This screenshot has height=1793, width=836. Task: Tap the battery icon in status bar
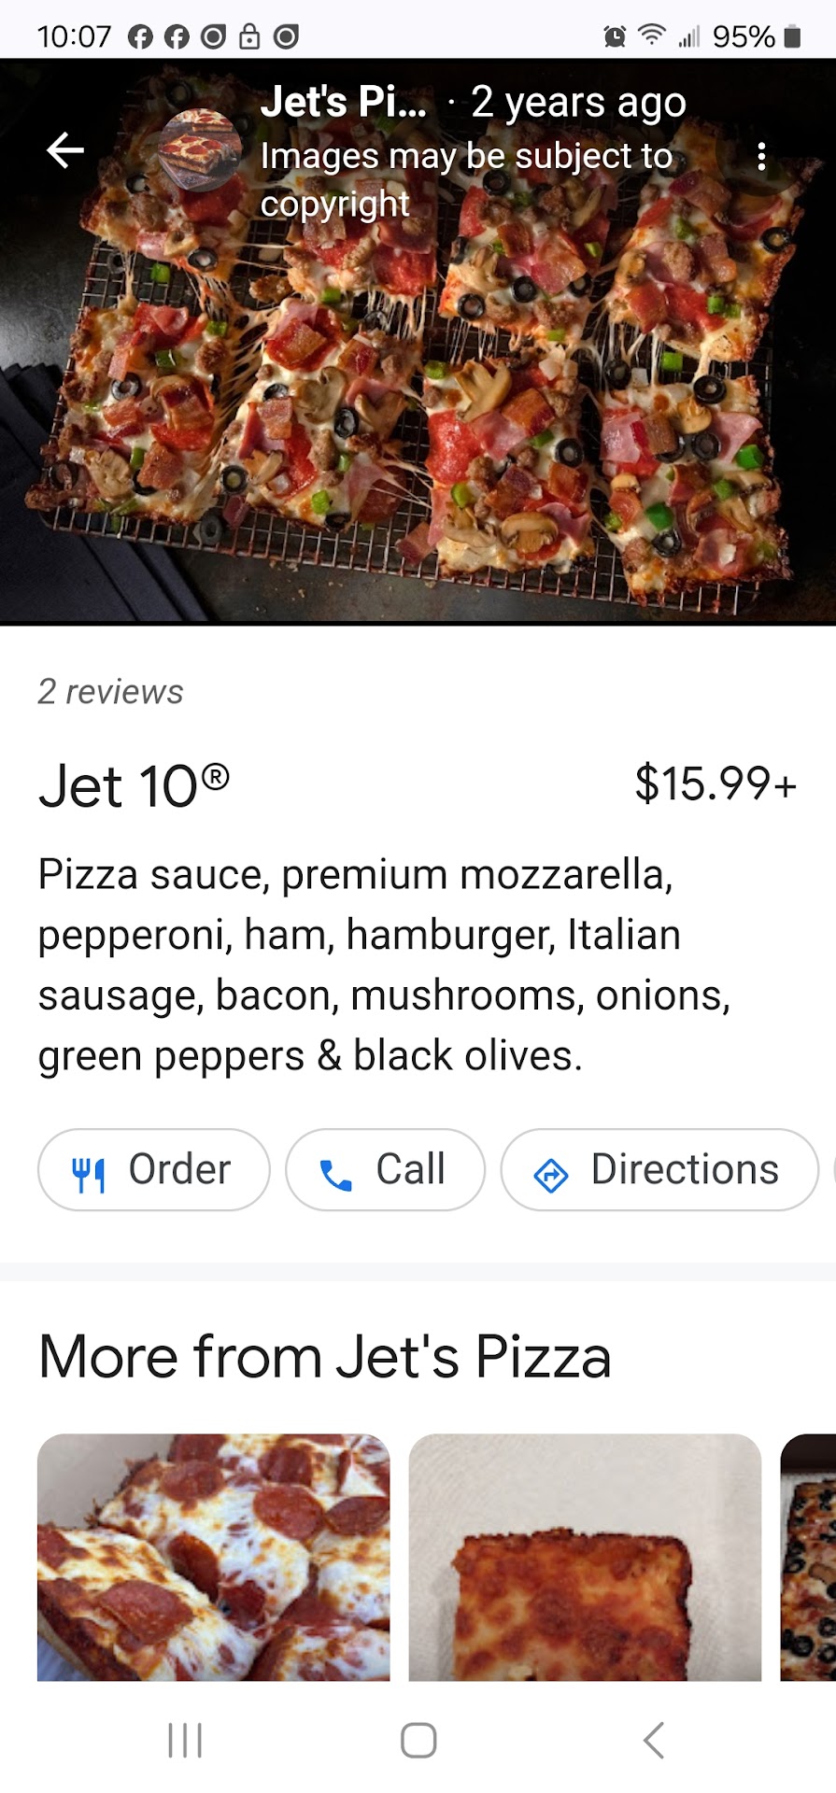793,36
